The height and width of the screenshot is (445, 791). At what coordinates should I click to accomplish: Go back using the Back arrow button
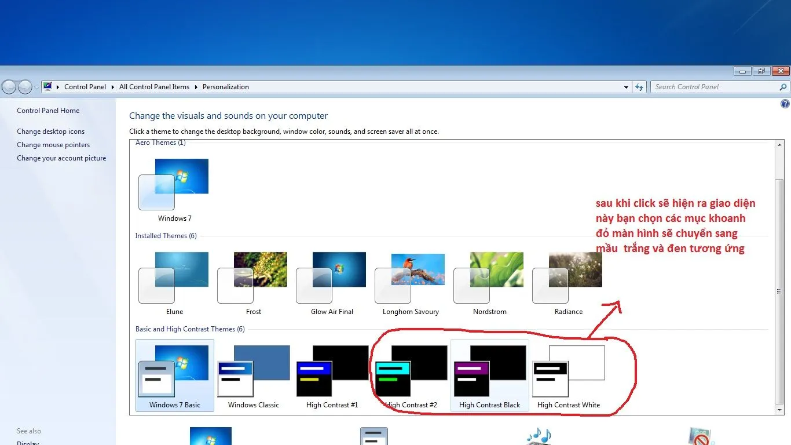[x=9, y=87]
